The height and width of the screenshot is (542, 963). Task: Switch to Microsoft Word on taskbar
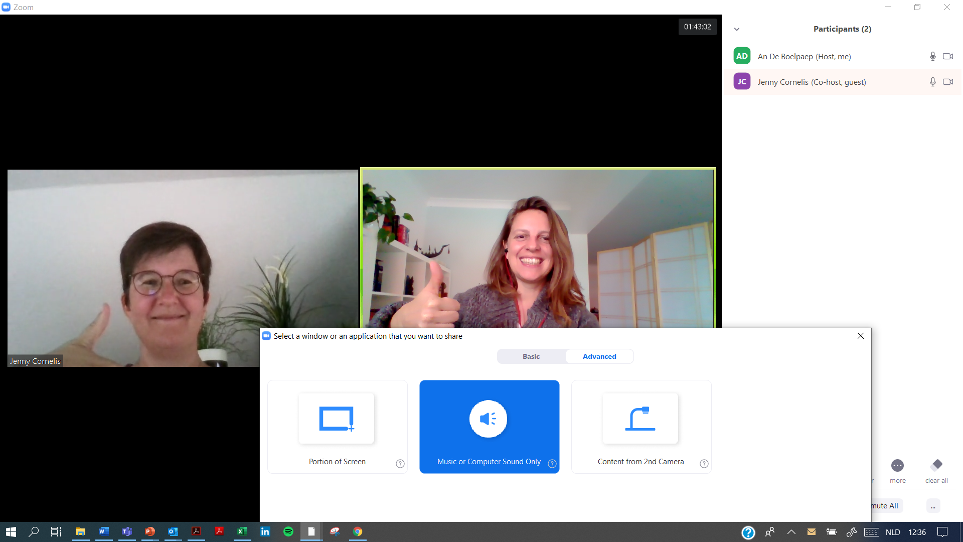(x=104, y=531)
